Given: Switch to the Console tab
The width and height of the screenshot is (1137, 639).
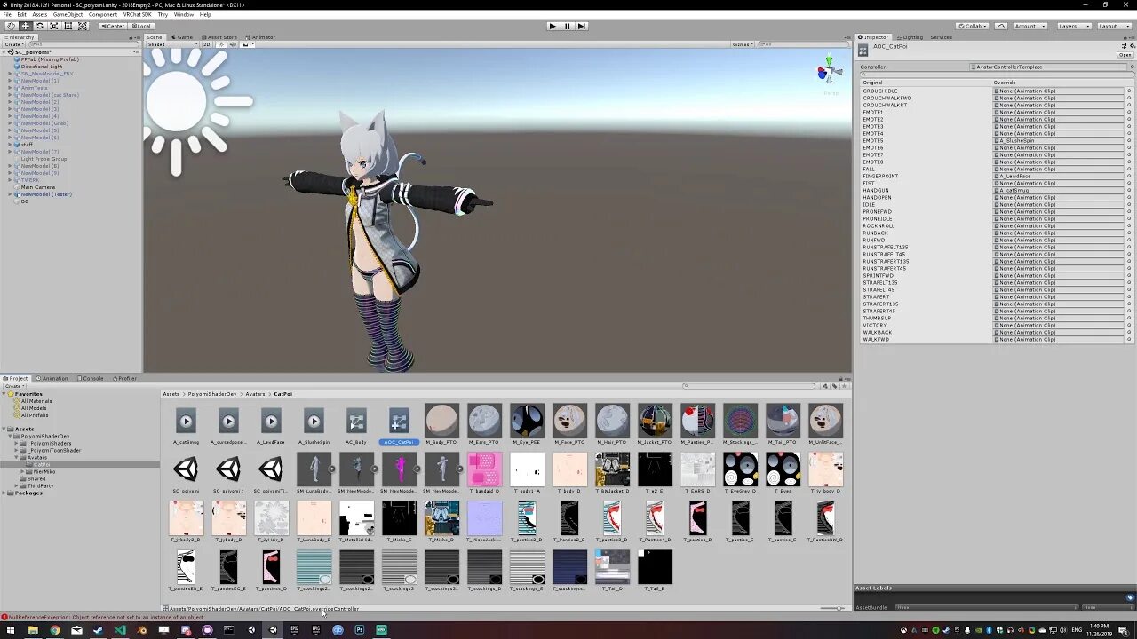Looking at the screenshot, I should [x=90, y=378].
